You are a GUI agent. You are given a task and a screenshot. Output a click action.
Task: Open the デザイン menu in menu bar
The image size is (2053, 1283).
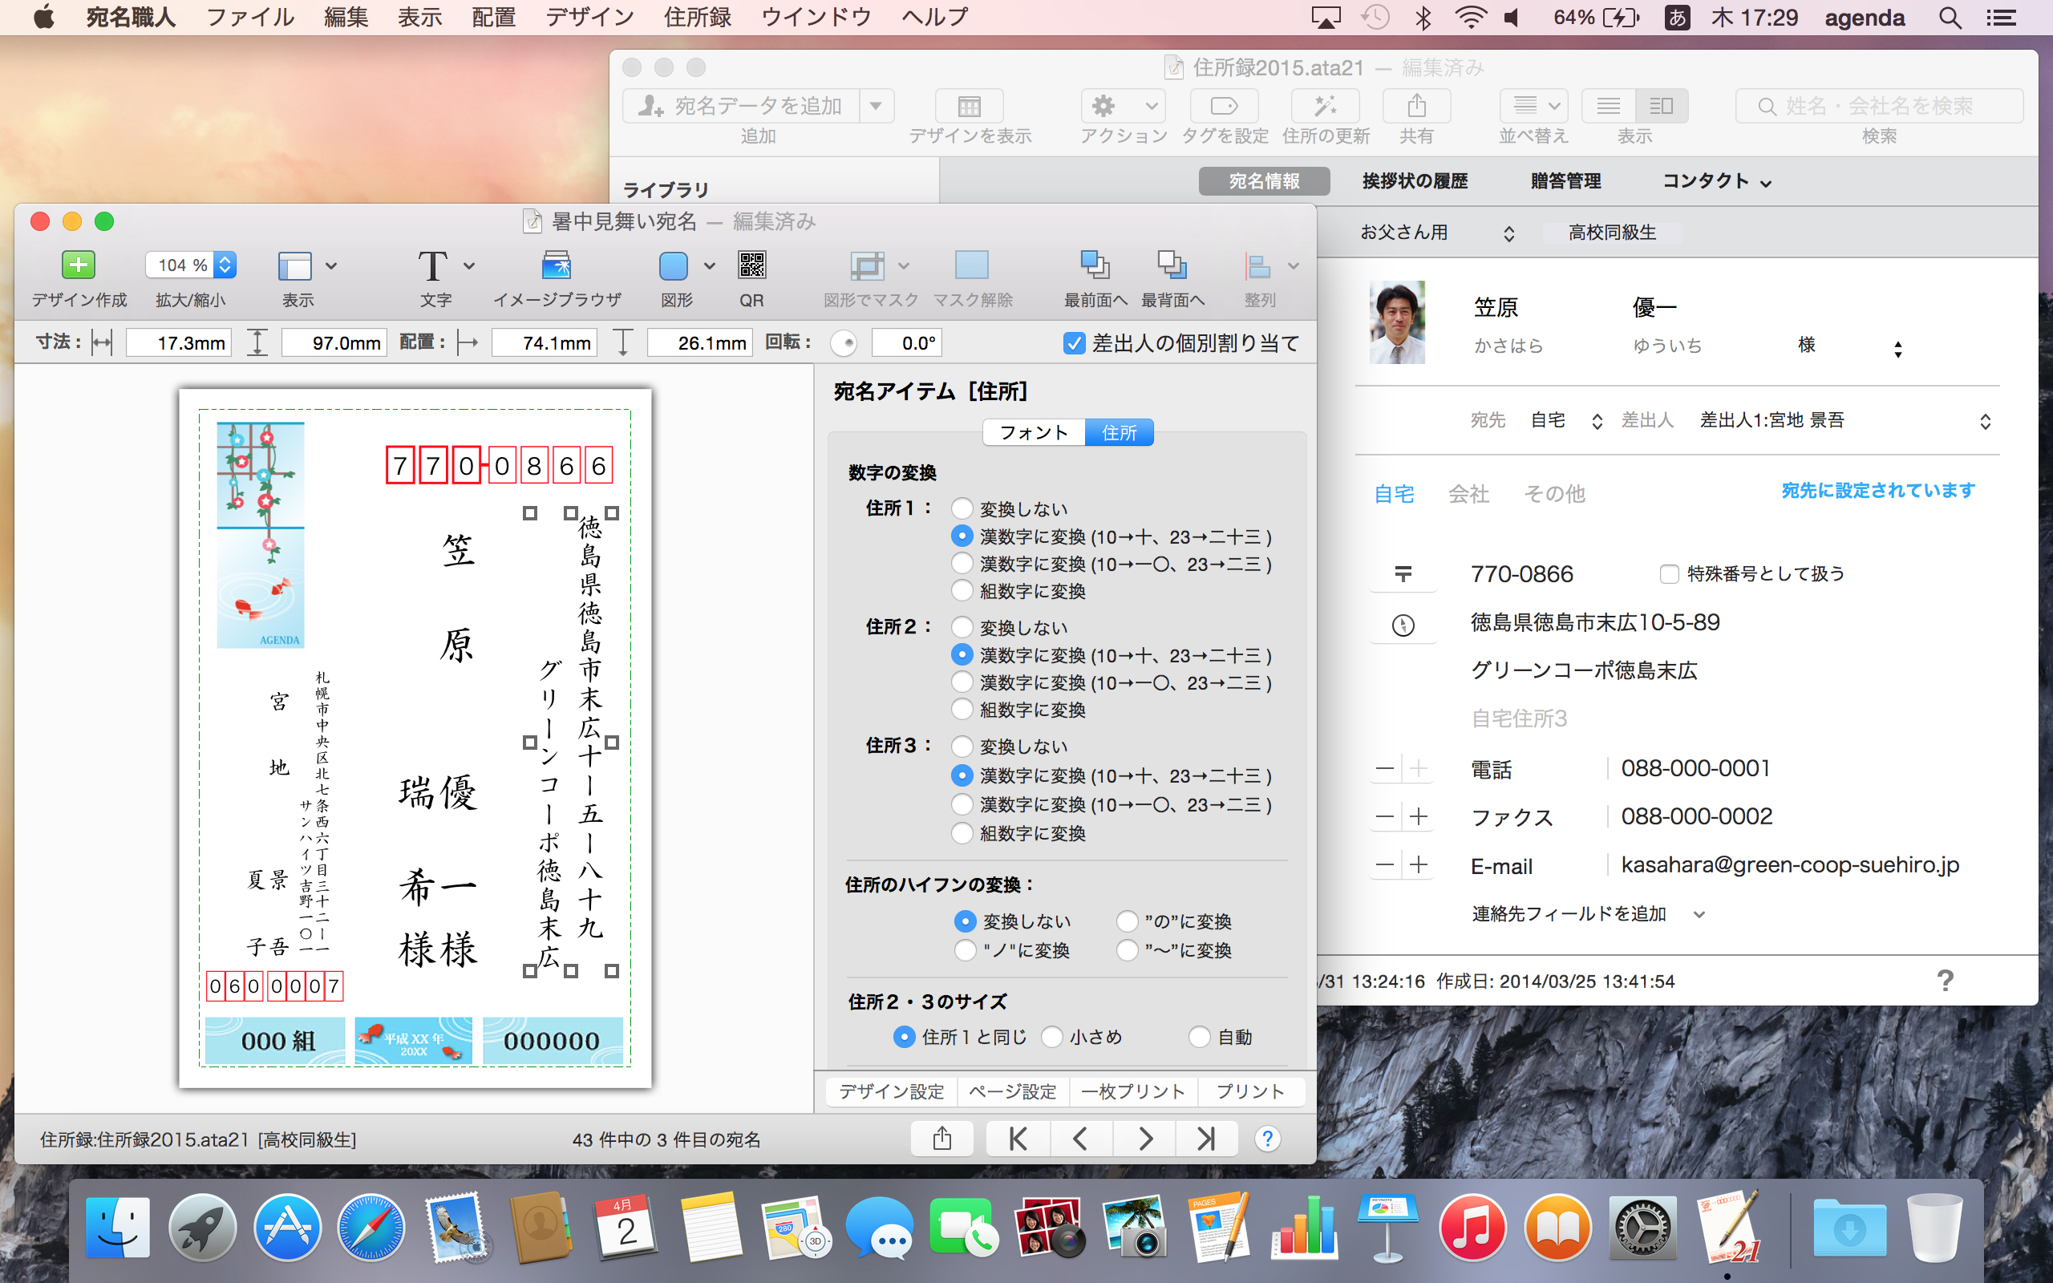(x=589, y=17)
